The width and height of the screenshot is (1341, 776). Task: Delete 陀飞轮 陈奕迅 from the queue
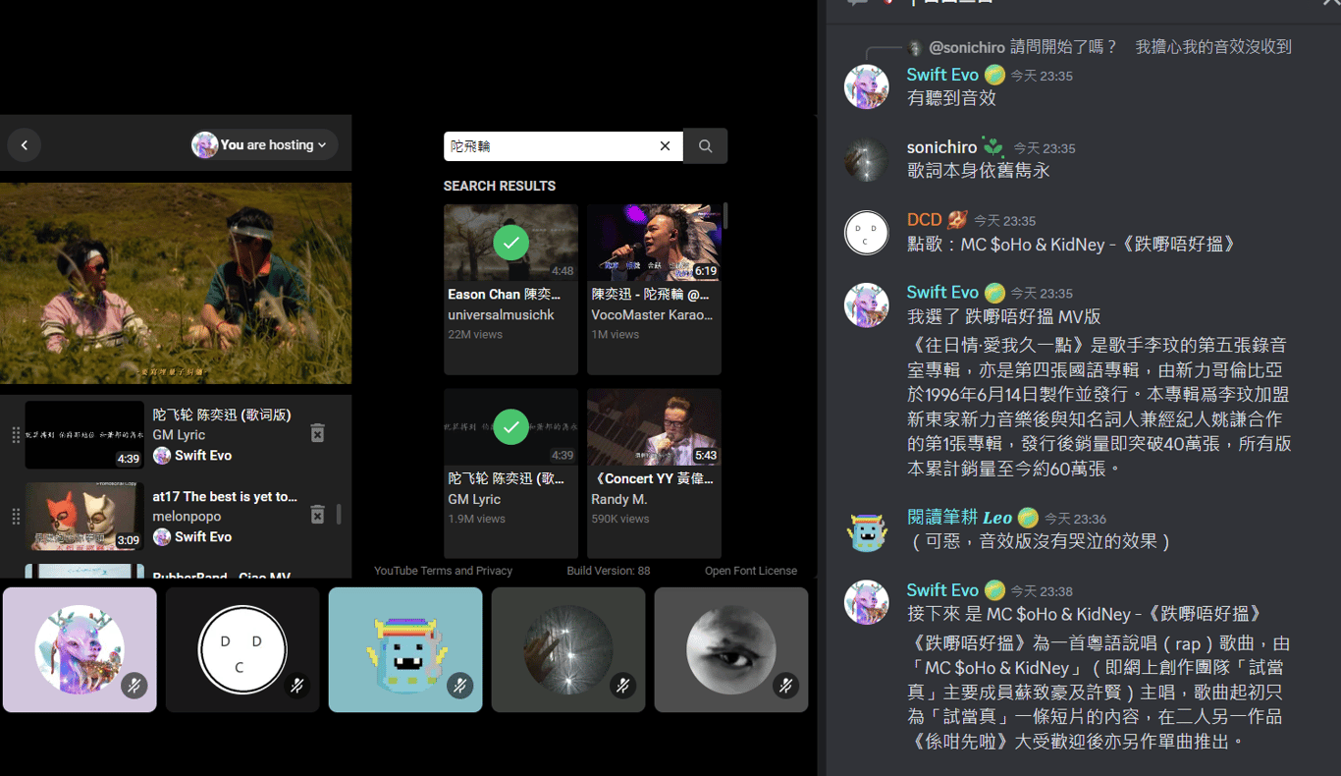[x=317, y=433]
